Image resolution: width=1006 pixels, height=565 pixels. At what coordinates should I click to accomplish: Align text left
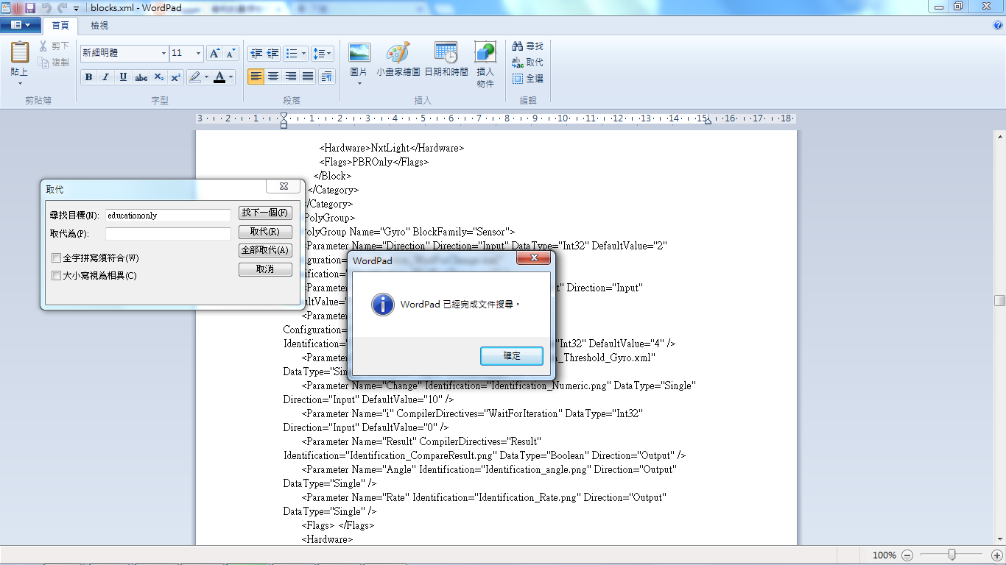pos(256,77)
